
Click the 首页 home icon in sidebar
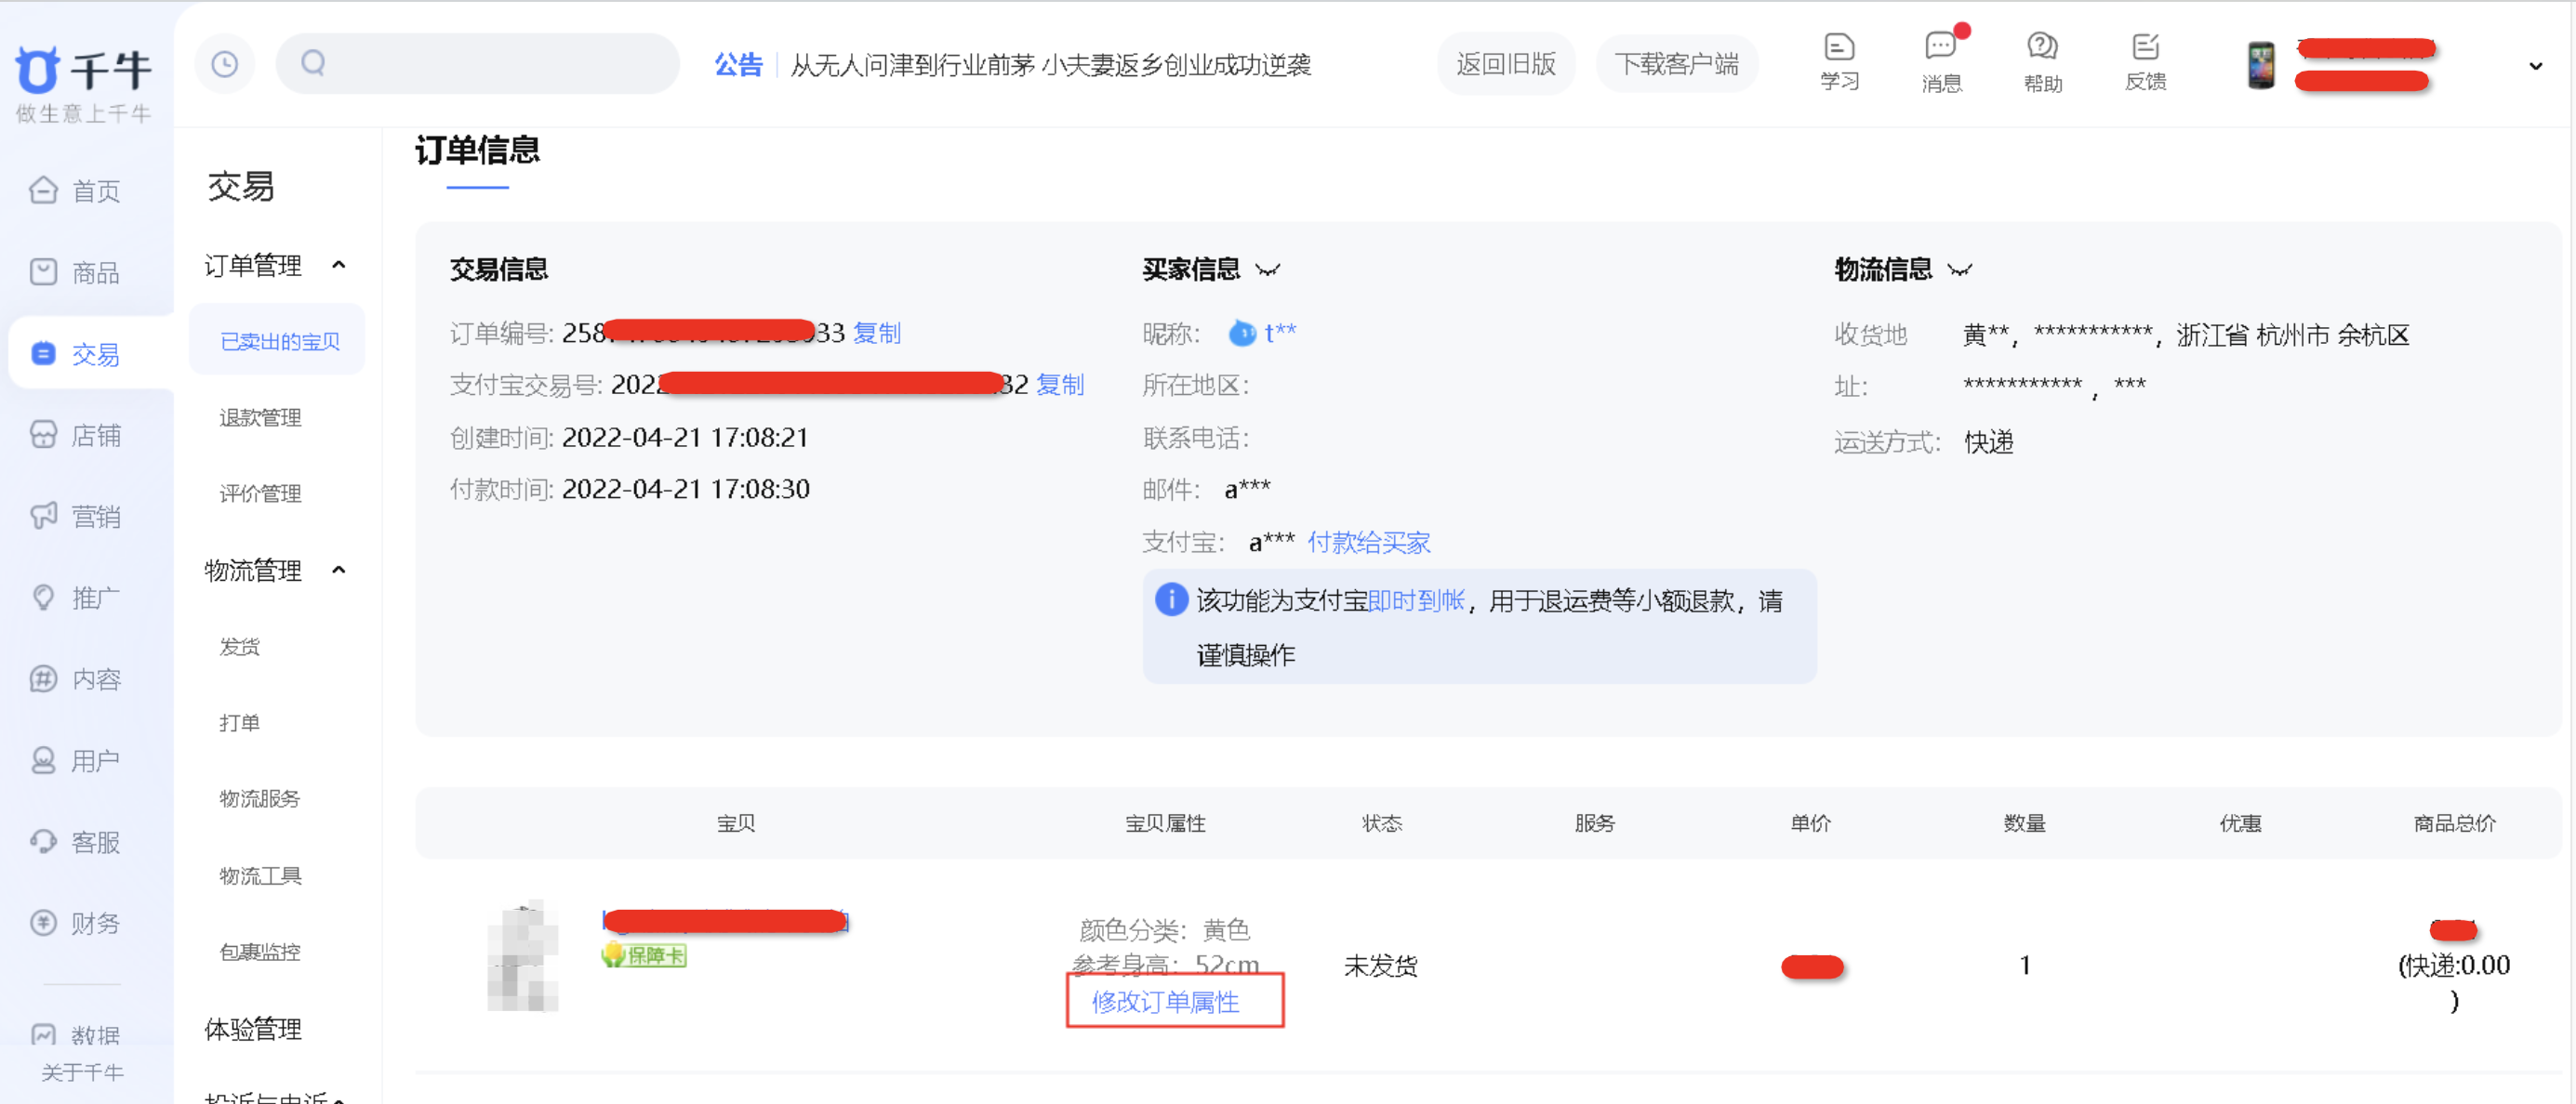(x=43, y=190)
